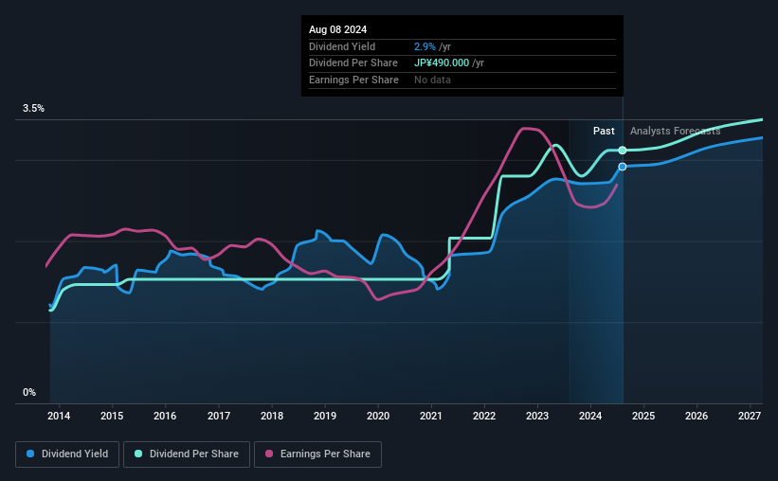Click the 0% y-axis label
Viewport: 778px width, 481px height.
click(29, 392)
